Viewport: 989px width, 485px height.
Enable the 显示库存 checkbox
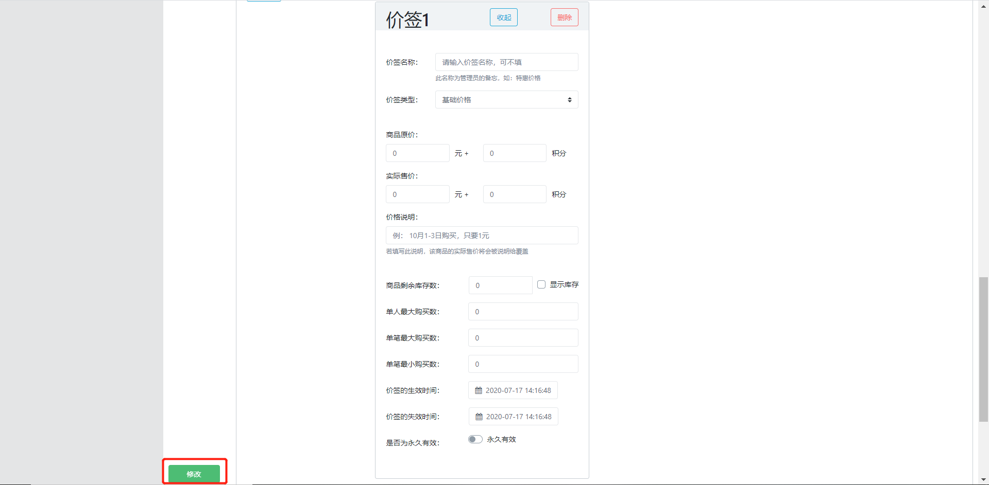point(541,284)
